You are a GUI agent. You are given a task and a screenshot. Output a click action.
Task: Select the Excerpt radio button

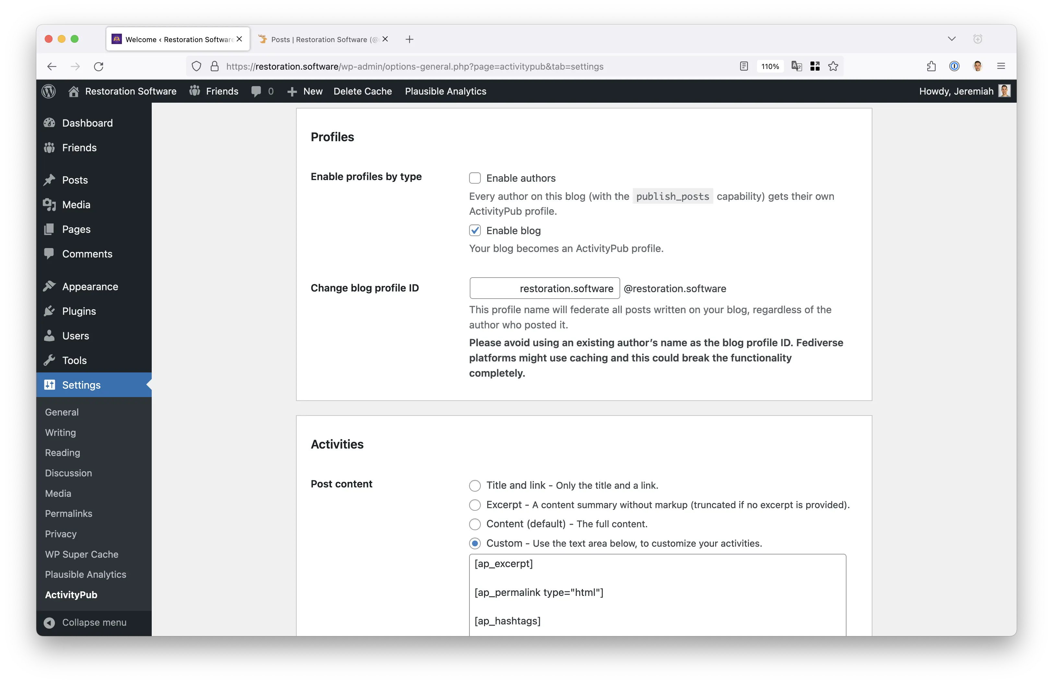474,505
